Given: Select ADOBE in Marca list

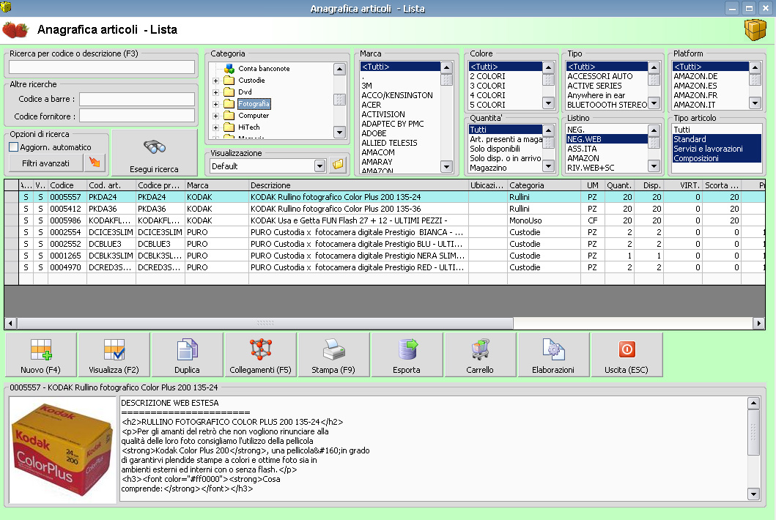Looking at the screenshot, I should click(400, 133).
